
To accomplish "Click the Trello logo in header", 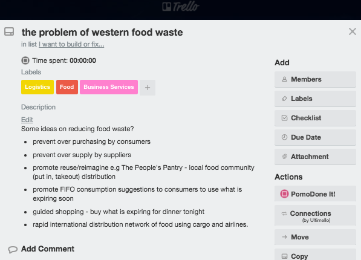I will click(180, 7).
